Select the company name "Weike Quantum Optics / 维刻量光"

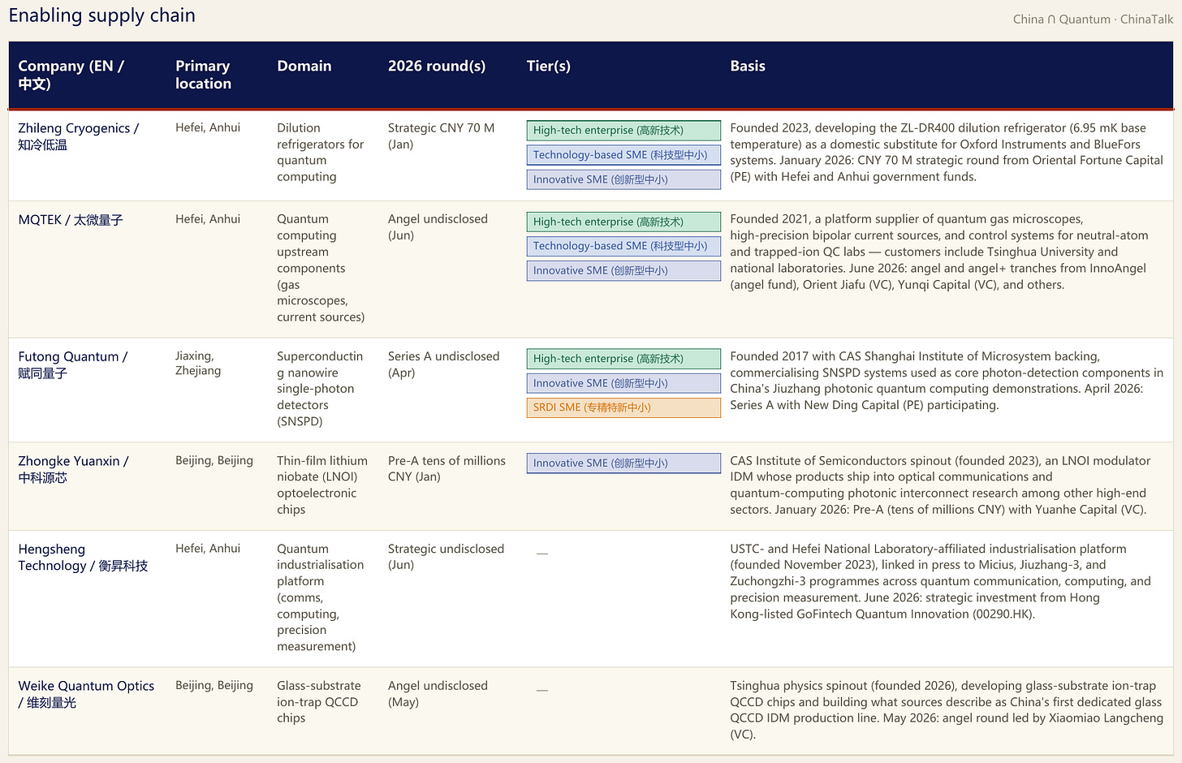pos(86,694)
